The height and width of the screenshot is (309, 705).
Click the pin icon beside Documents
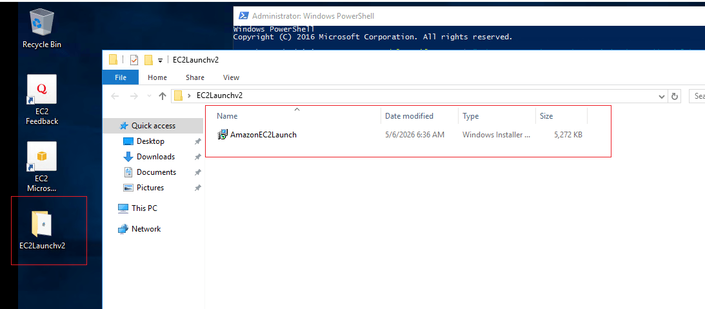(197, 173)
